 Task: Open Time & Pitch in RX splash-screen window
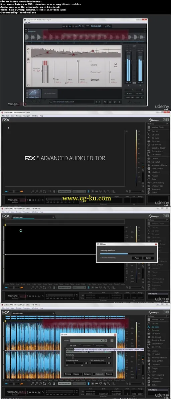(x=157, y=168)
